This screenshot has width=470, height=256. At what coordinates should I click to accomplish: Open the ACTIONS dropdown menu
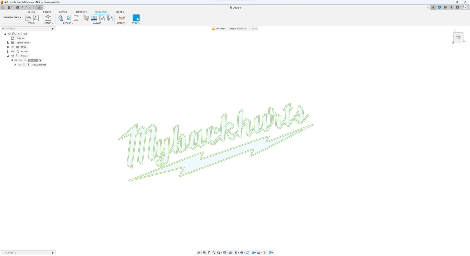68,23
